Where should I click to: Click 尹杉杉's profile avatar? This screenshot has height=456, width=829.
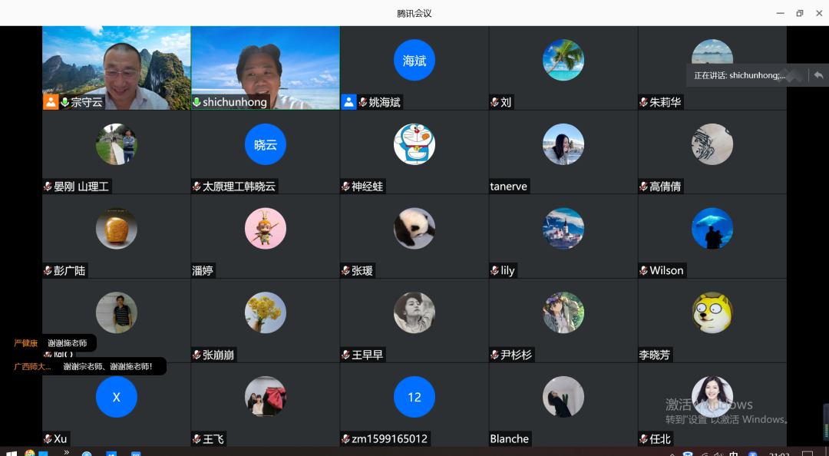[563, 312]
